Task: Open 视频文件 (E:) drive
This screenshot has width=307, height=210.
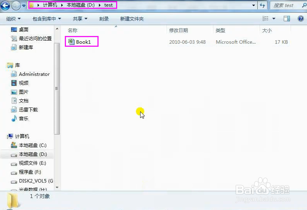Action: click(x=33, y=163)
